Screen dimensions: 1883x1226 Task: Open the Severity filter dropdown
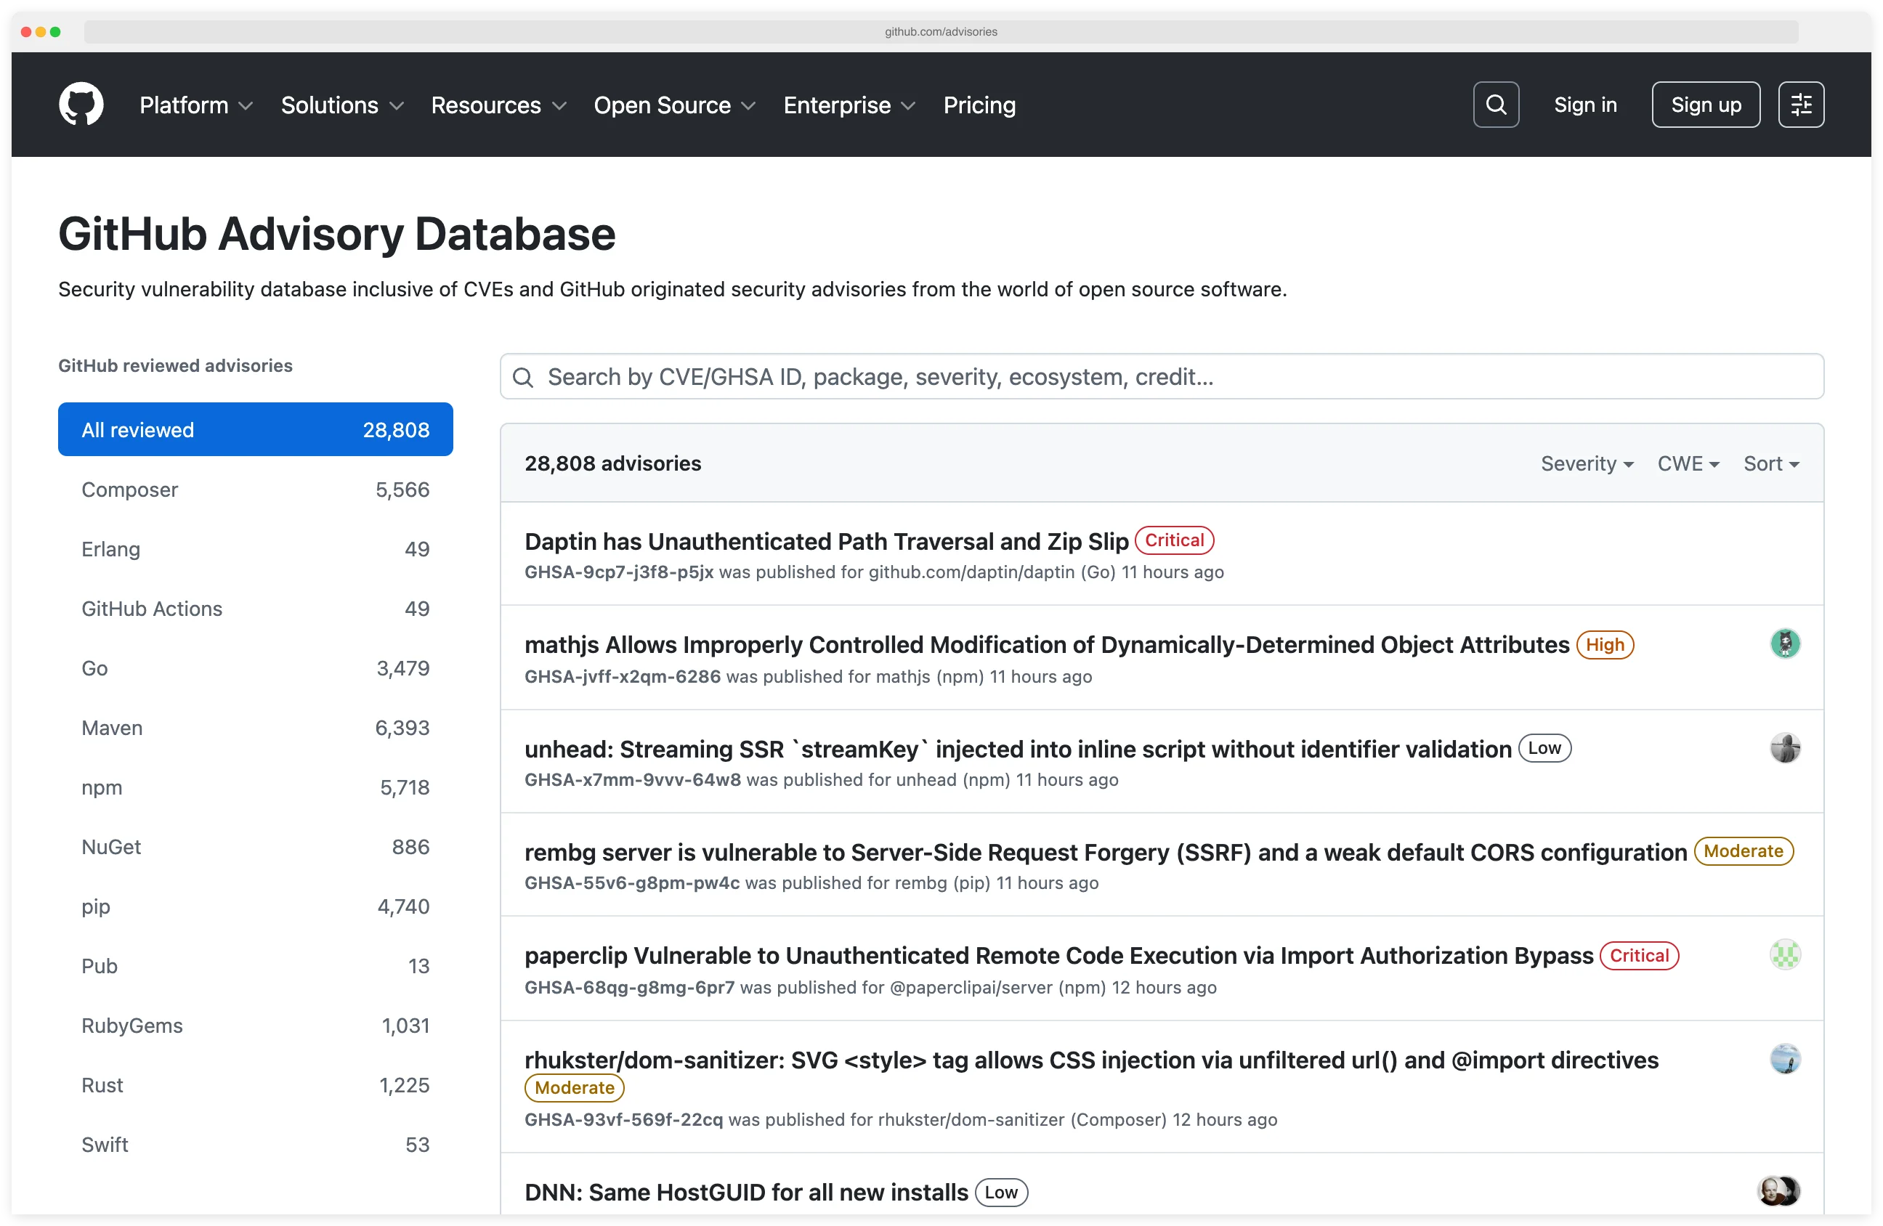pos(1587,463)
